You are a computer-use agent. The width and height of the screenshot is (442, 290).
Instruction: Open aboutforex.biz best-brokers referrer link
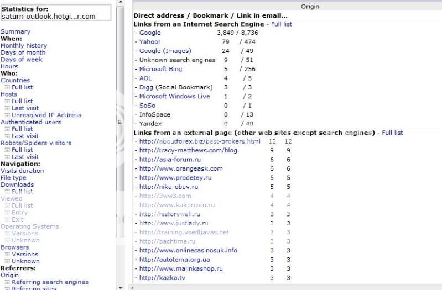point(200,141)
